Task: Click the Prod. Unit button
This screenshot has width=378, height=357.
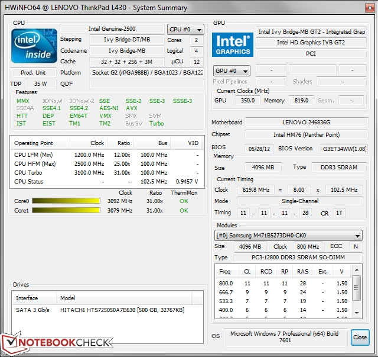Action: pos(33,72)
